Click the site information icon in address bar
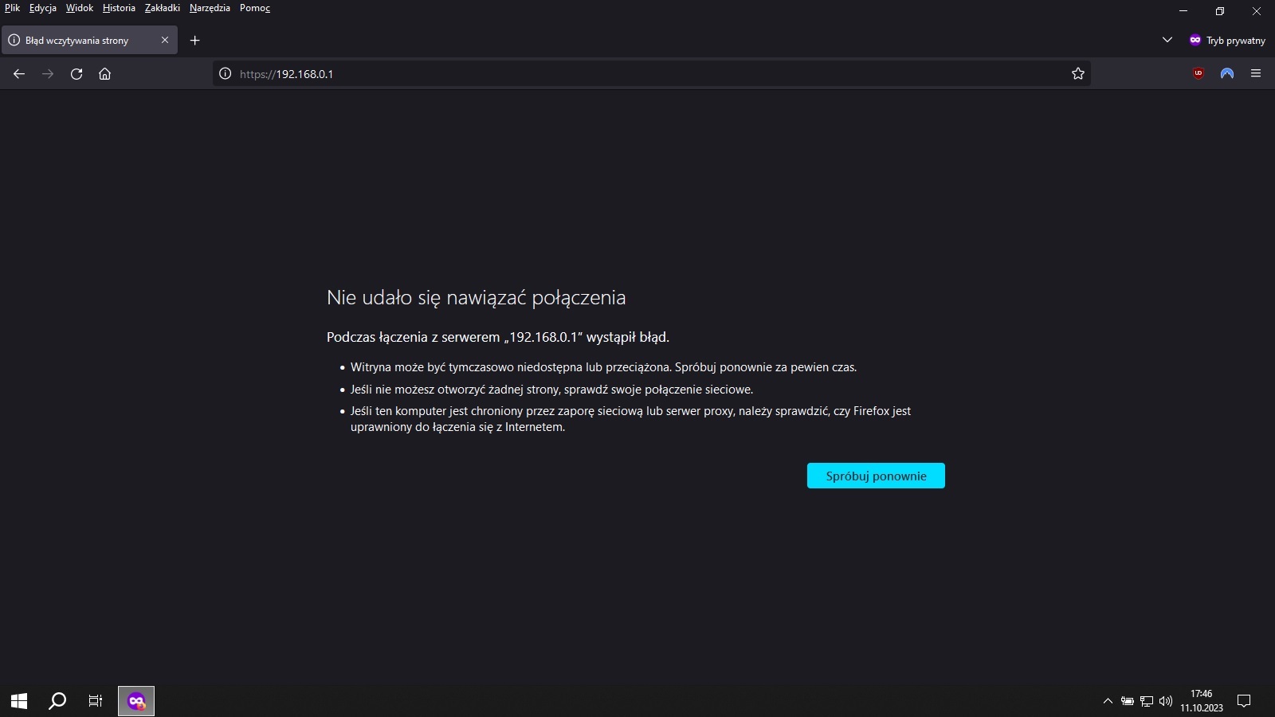Viewport: 1275px width, 717px height. pyautogui.click(x=226, y=74)
